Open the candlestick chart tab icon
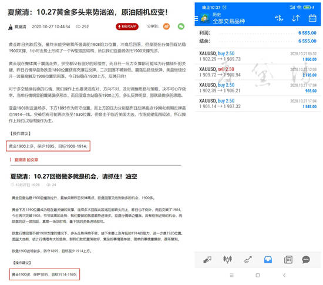Screen dimensions: 323x285 click(227, 260)
